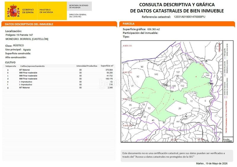The height and width of the screenshot is (167, 237).
Task: Select subparcela d Pinar maderable row
Action: click(59, 79)
